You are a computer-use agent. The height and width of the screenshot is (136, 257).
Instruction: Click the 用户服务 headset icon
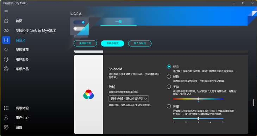pos(6,59)
